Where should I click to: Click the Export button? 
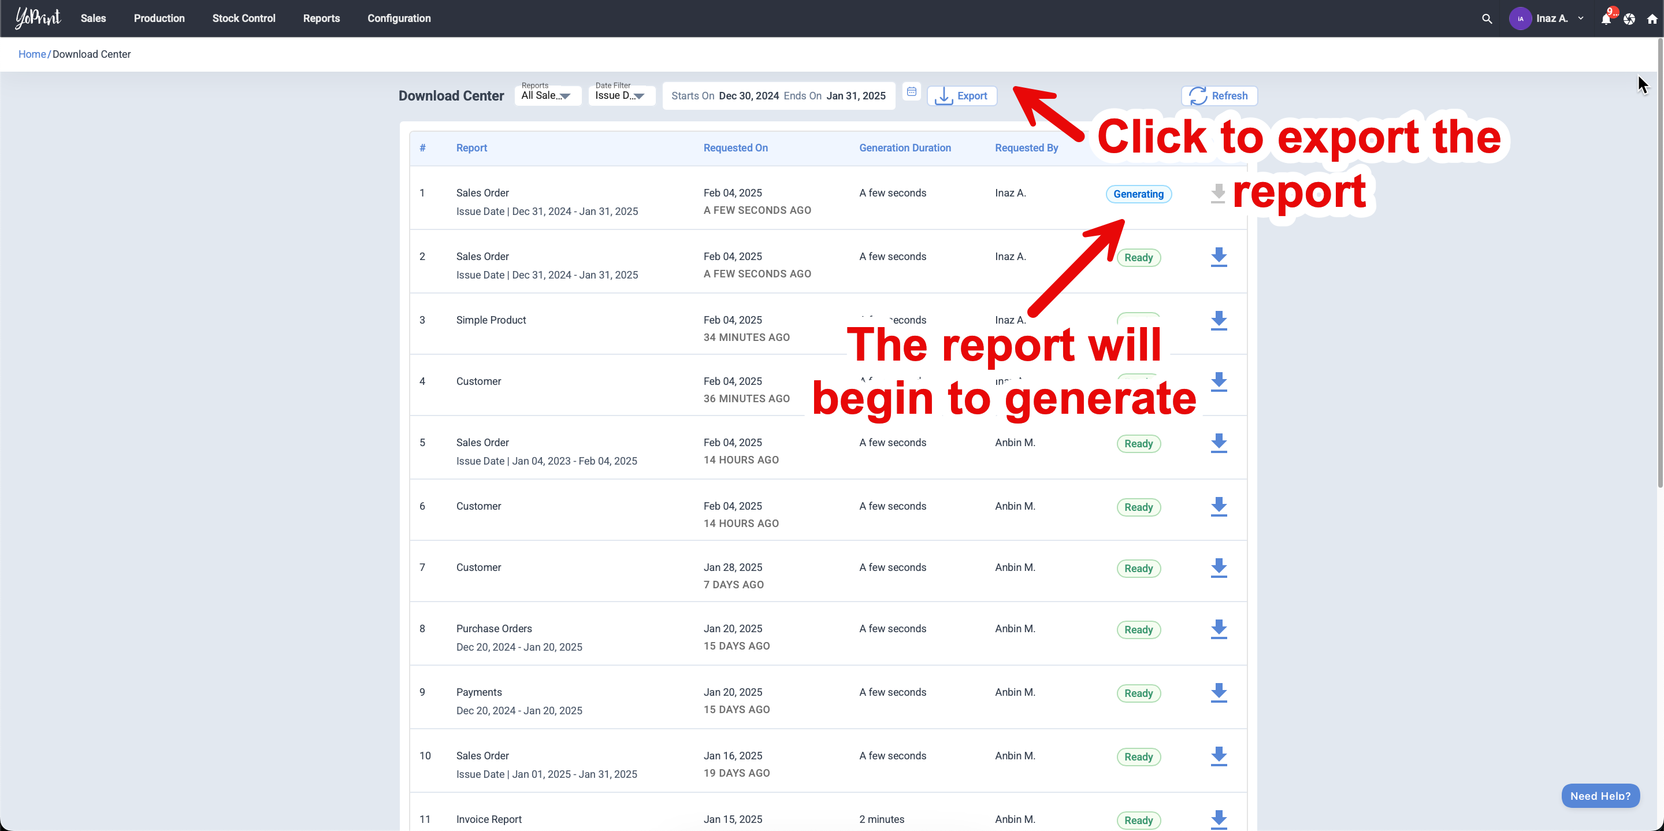pyautogui.click(x=961, y=95)
